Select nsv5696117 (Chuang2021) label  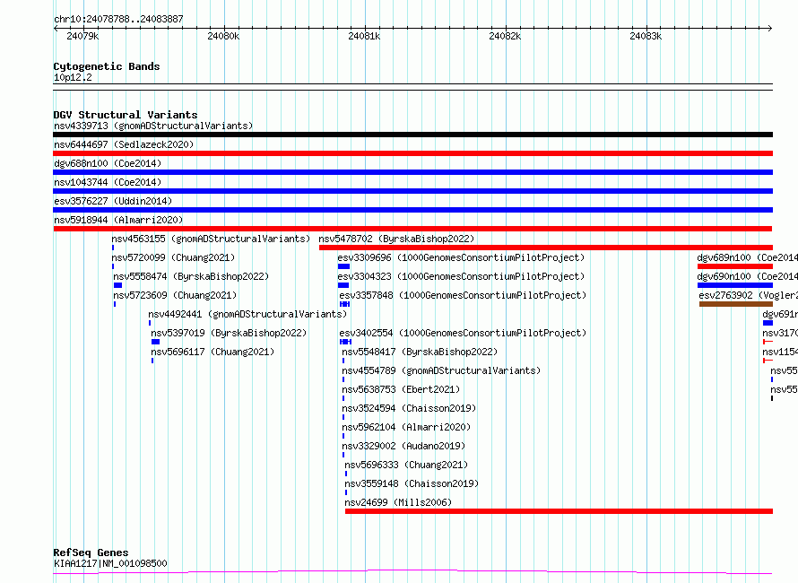tap(213, 352)
